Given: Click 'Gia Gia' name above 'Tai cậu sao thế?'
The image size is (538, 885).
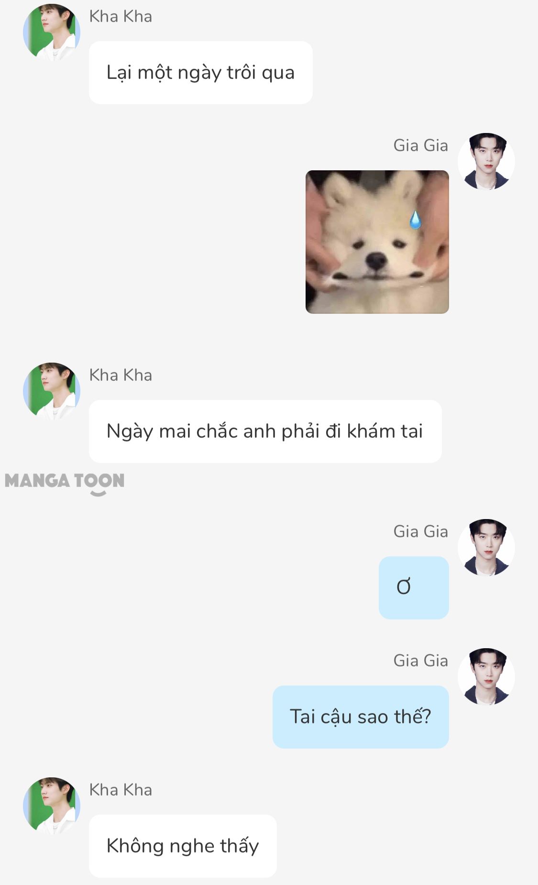Looking at the screenshot, I should point(421,661).
